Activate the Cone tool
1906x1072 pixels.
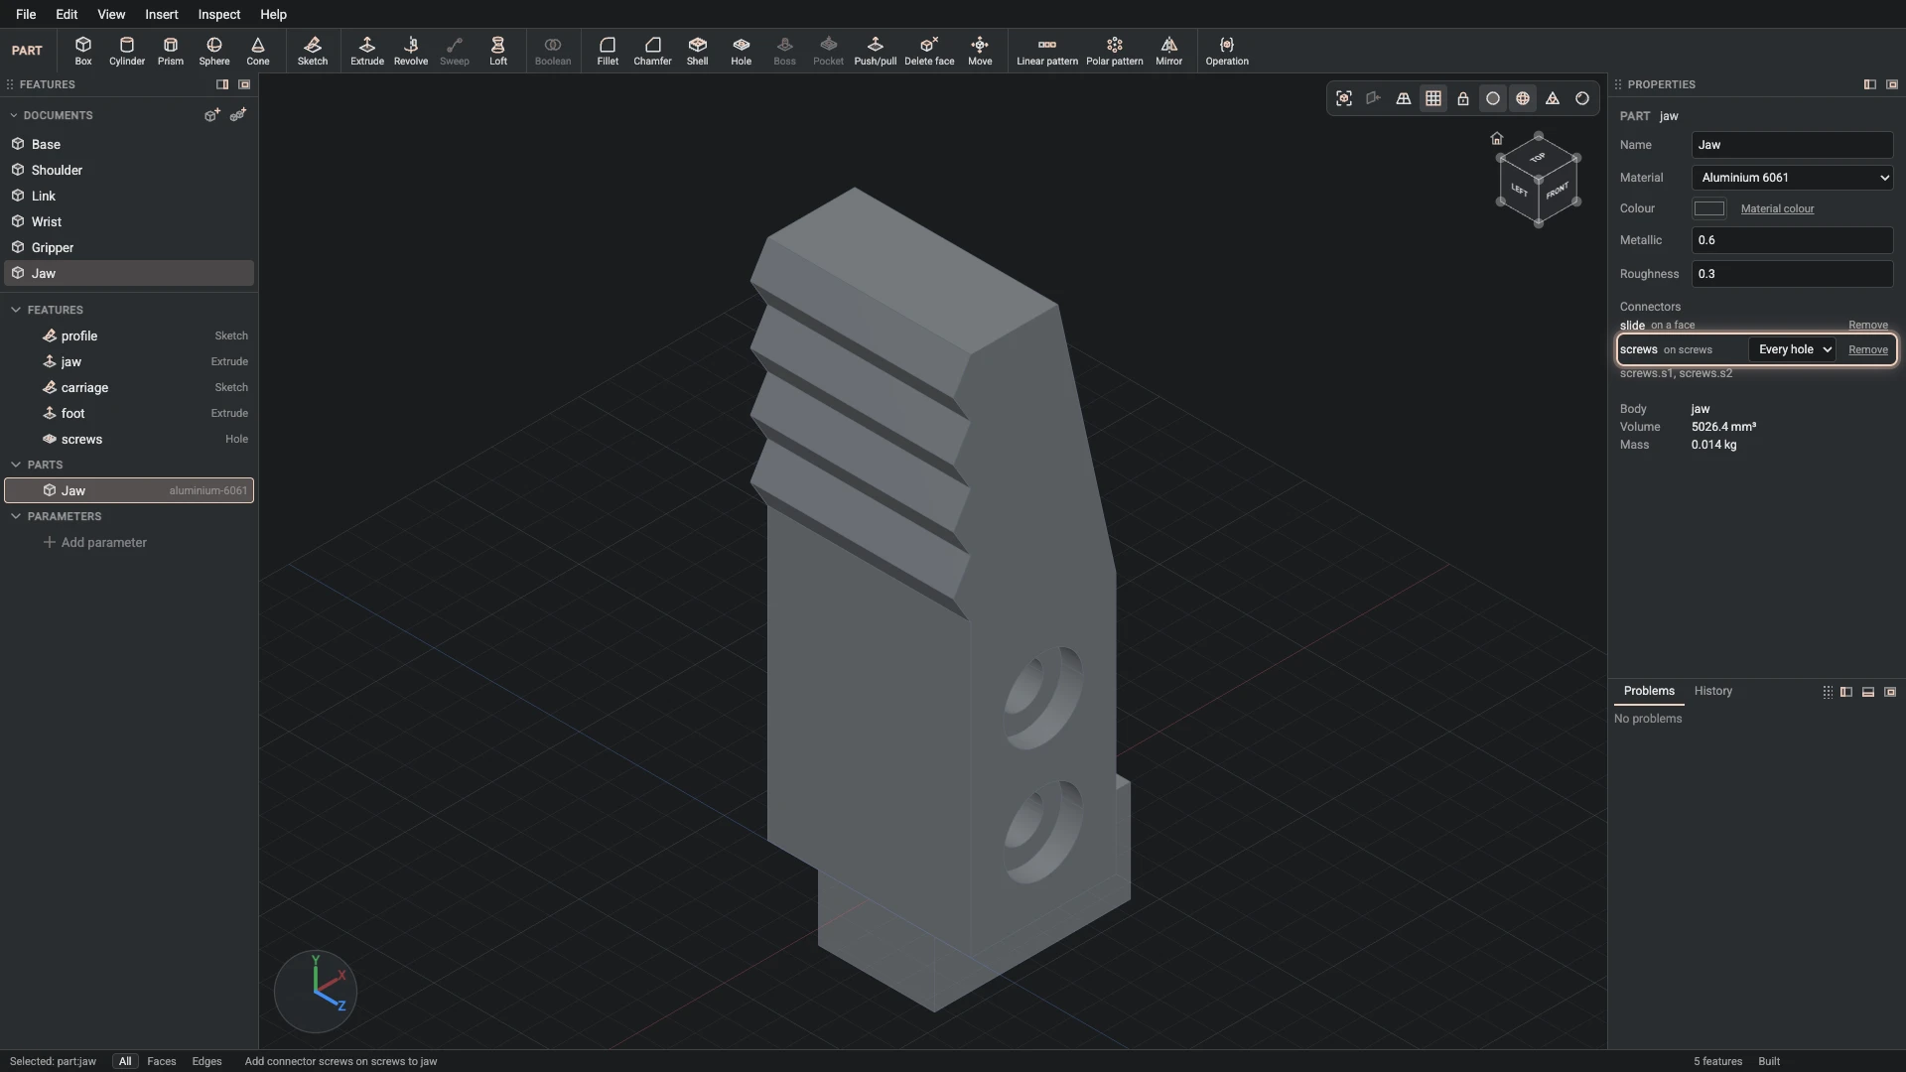click(x=258, y=51)
